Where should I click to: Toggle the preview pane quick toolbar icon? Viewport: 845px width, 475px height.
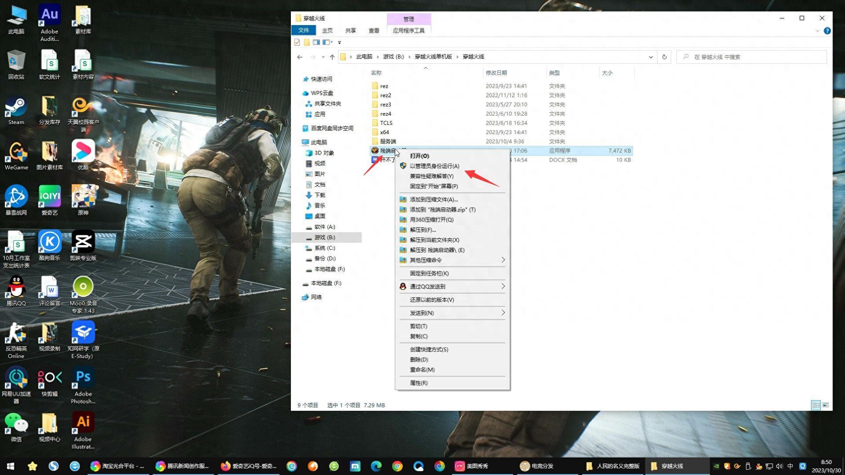(316, 42)
